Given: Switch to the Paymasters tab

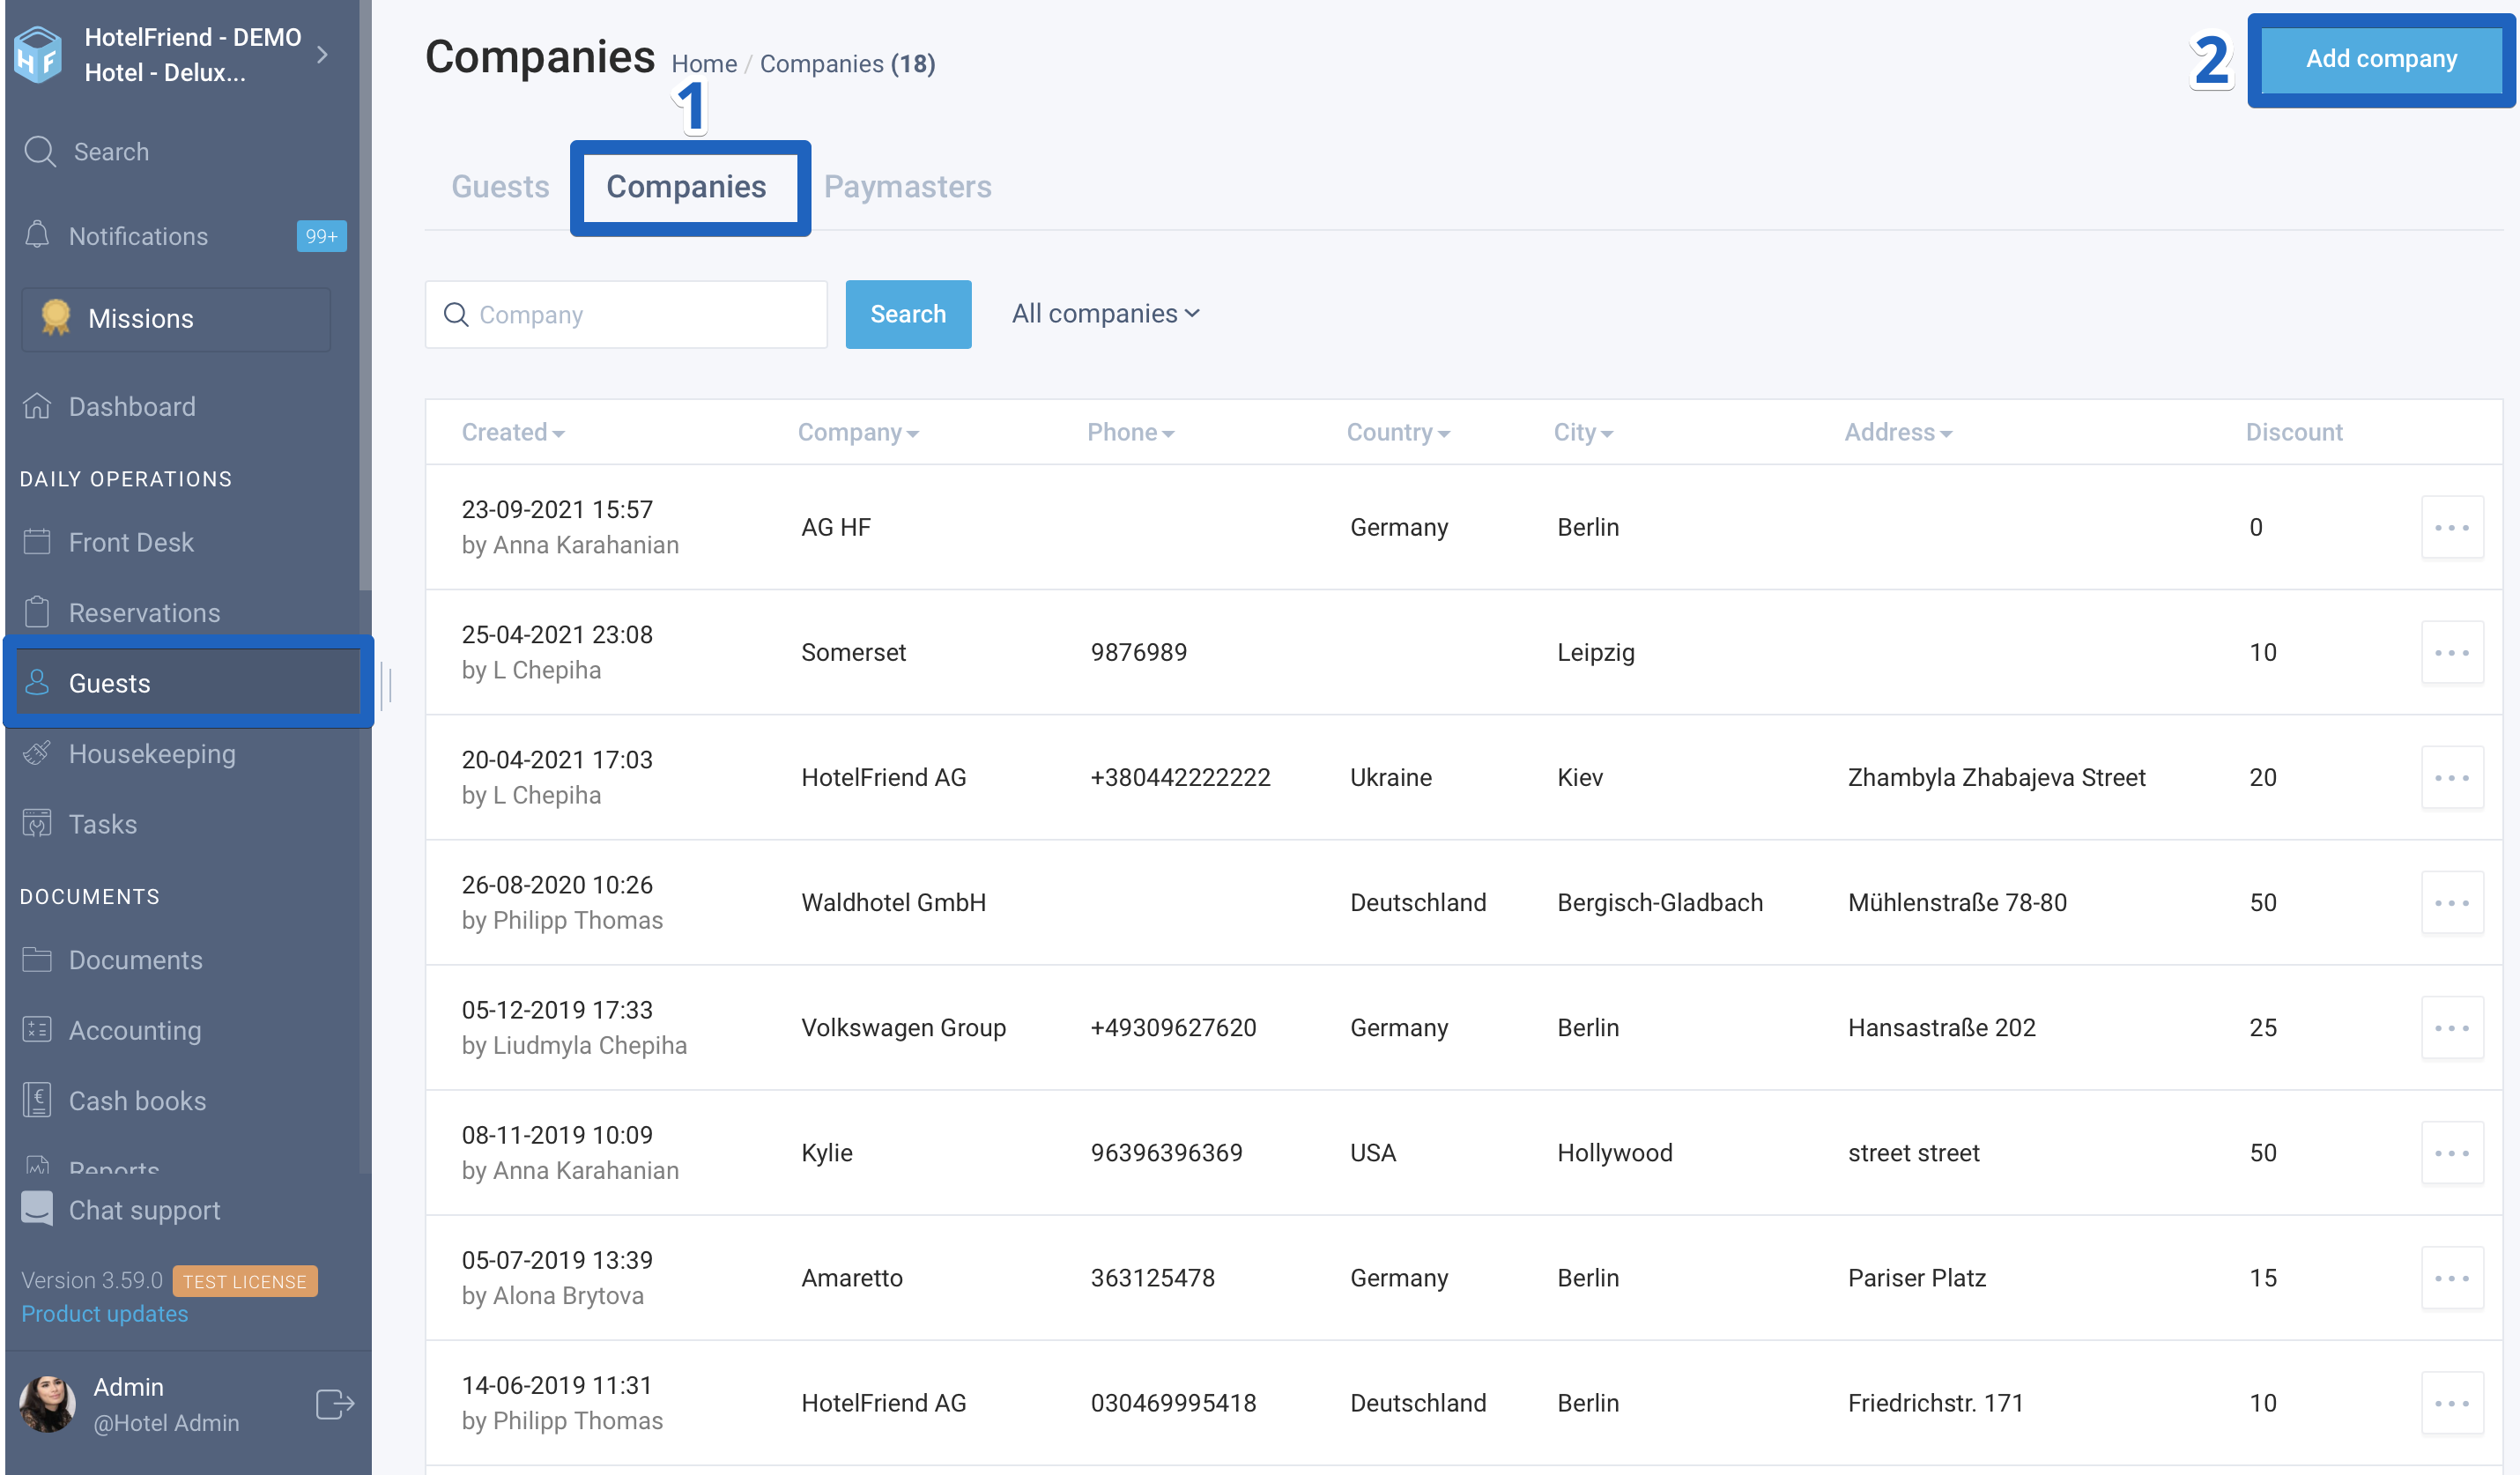Looking at the screenshot, I should (907, 186).
